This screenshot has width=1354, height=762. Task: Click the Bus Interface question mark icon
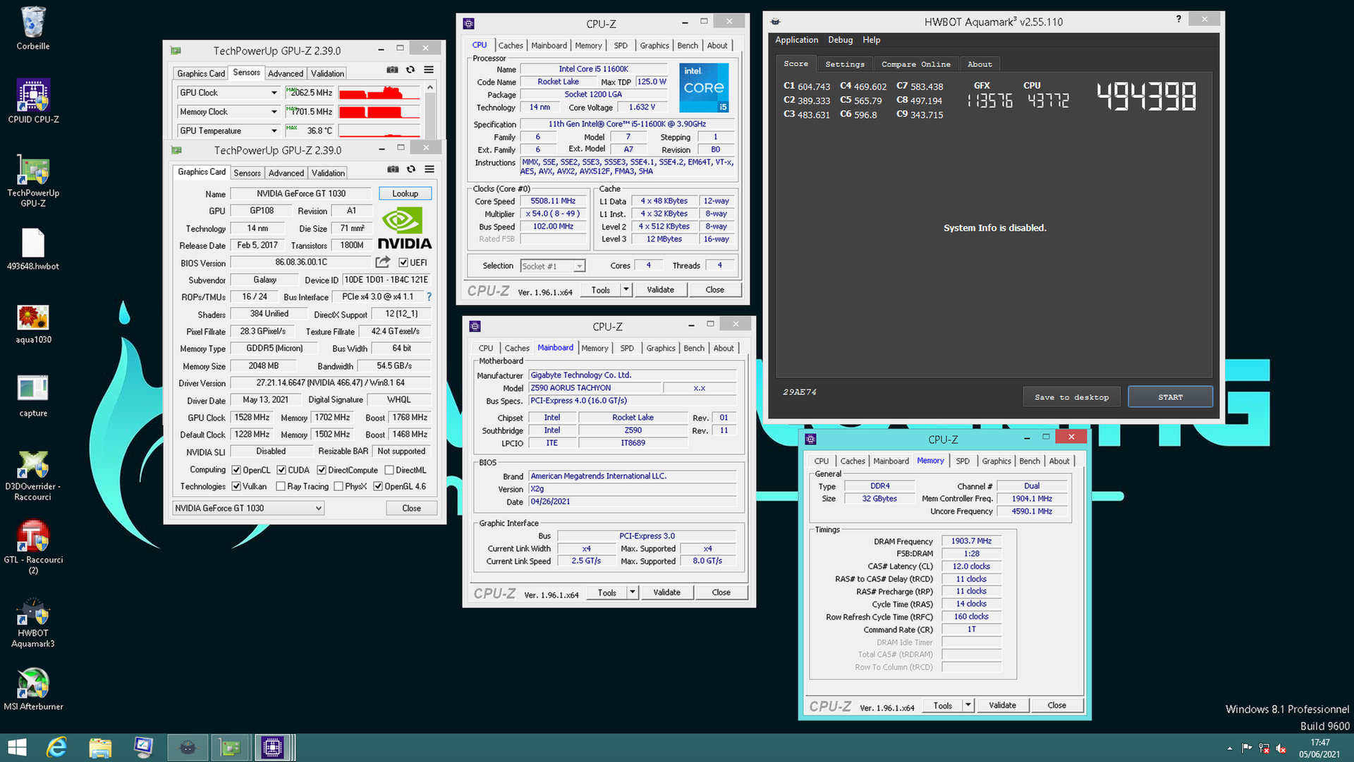tap(429, 297)
